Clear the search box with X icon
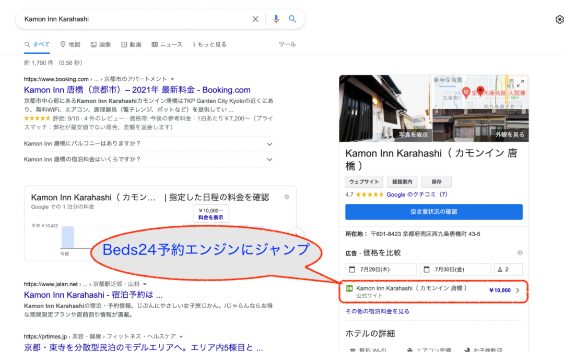 click(x=255, y=19)
